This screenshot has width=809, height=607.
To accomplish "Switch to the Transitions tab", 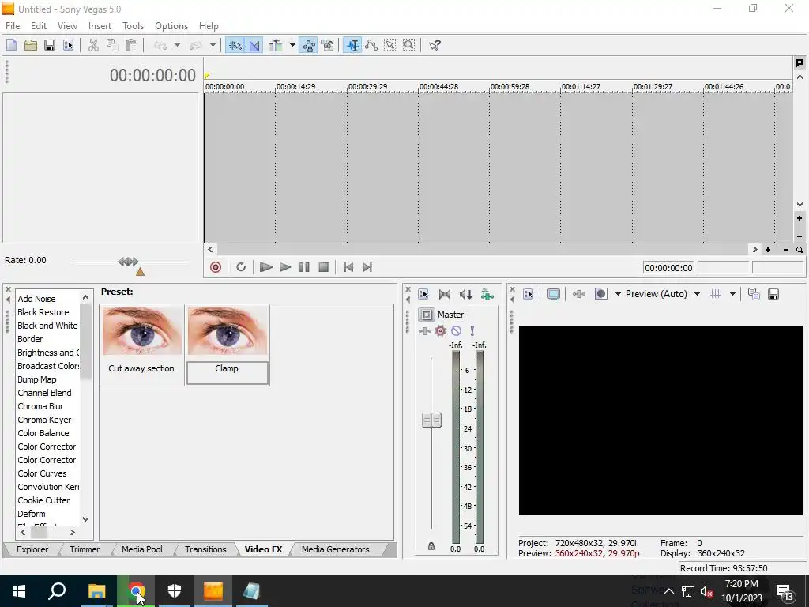I will [x=205, y=549].
